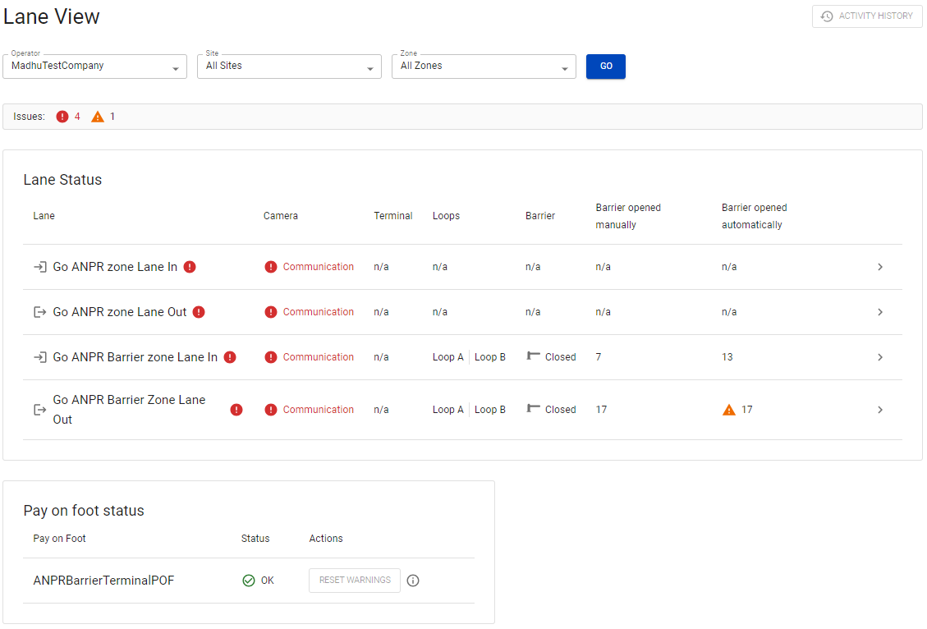Click Loop A in Go ANPR Barrier Zone Lane Out row
The image size is (927, 629).
pyautogui.click(x=447, y=410)
